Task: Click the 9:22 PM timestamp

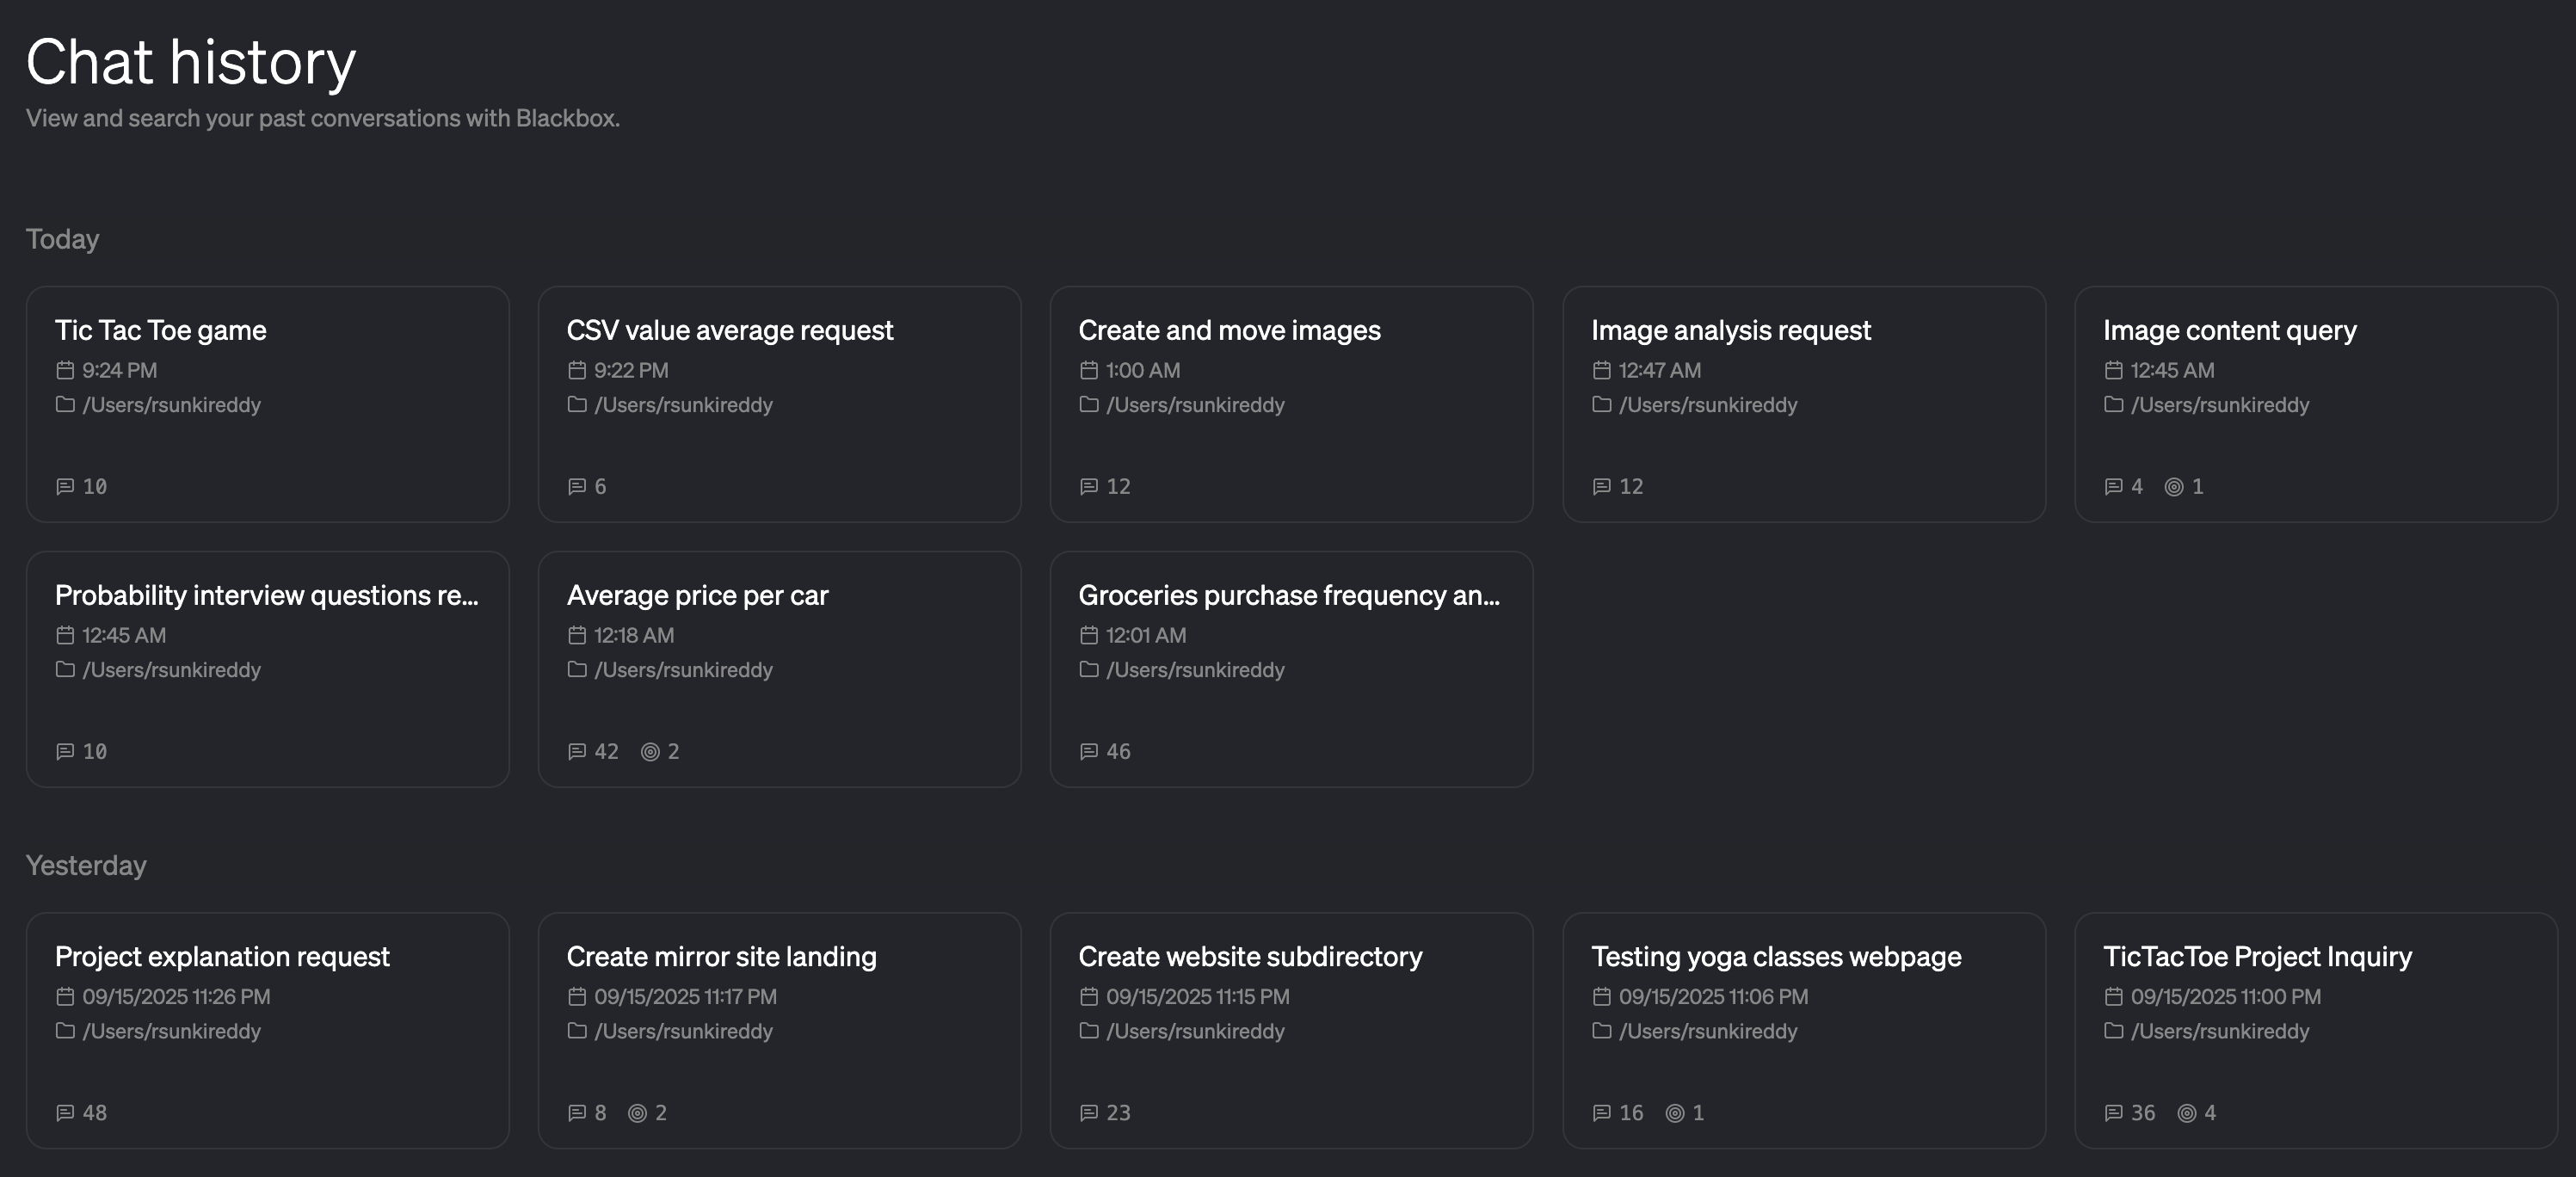Action: click(632, 370)
